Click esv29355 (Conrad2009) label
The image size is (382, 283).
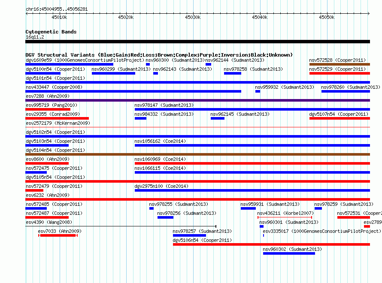[x=53, y=114]
